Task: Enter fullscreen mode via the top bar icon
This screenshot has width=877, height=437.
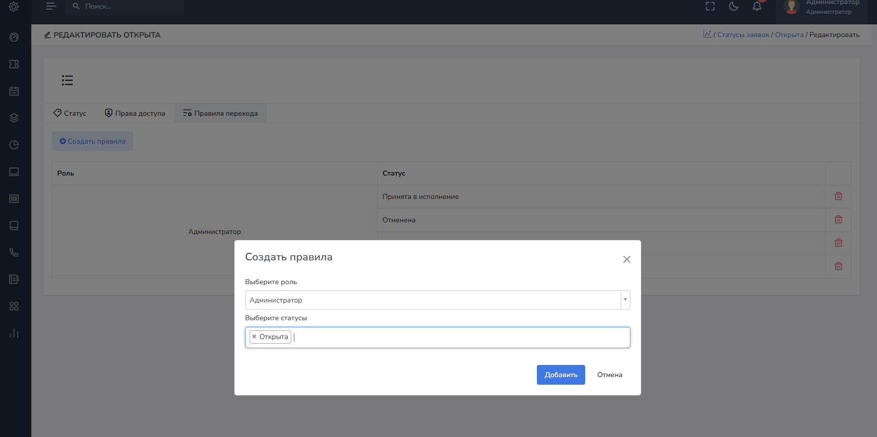Action: [x=710, y=6]
